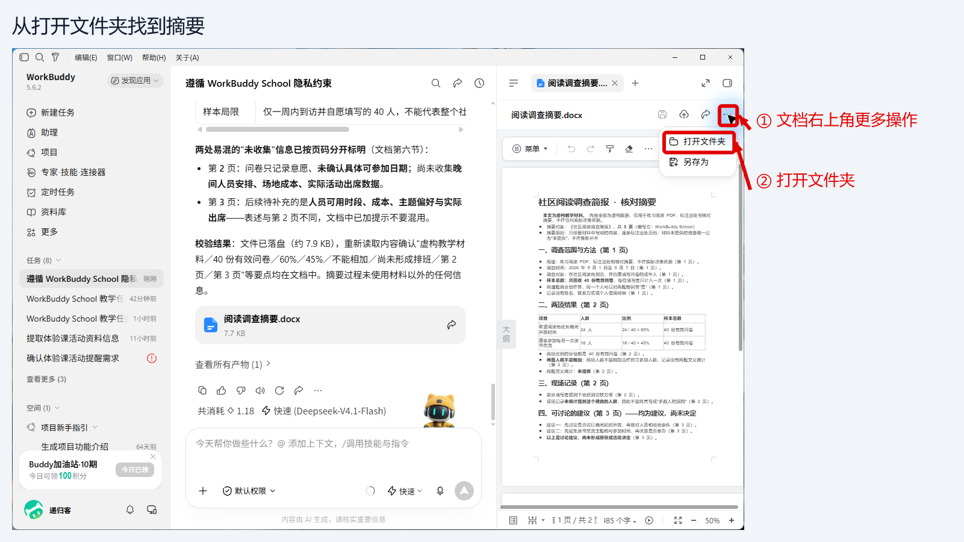Zoom in document with plus button

[x=732, y=520]
